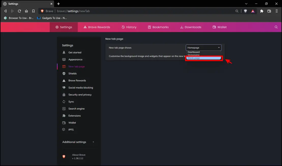Viewport: 282px width, 166px height.
Task: Click the reload page icon
Action: coord(19,11)
